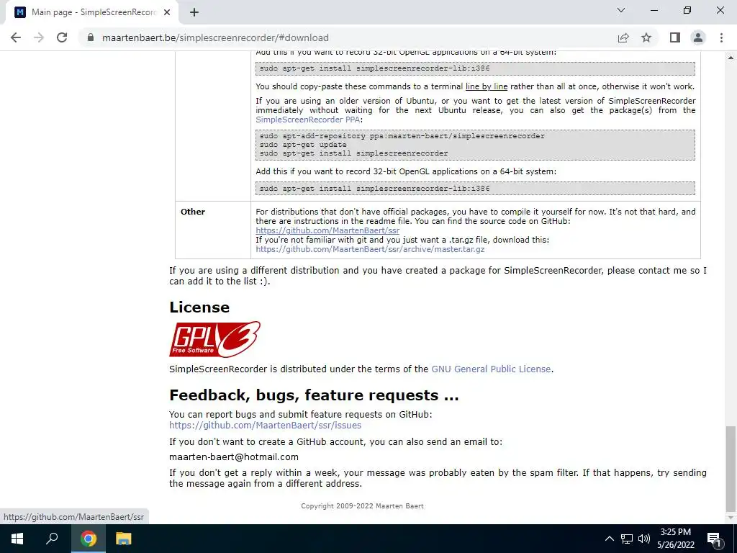
Task: Click the scrollbar up arrow
Action: tap(731, 58)
